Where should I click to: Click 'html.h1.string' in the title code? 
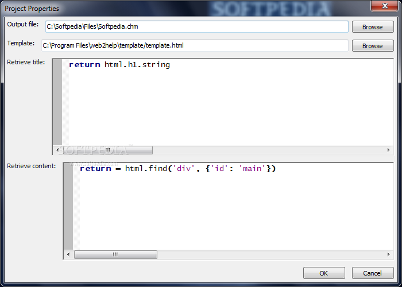tap(137, 65)
